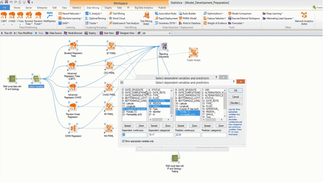Image resolution: width=323 pixels, height=182 pixels.
Task: Click Run All in the workspace toolbar
Action: [7, 33]
